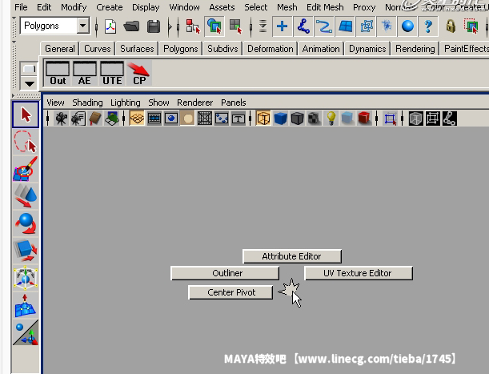This screenshot has width=489, height=374.
Task: Open the viewport Shading menu
Action: [87, 103]
